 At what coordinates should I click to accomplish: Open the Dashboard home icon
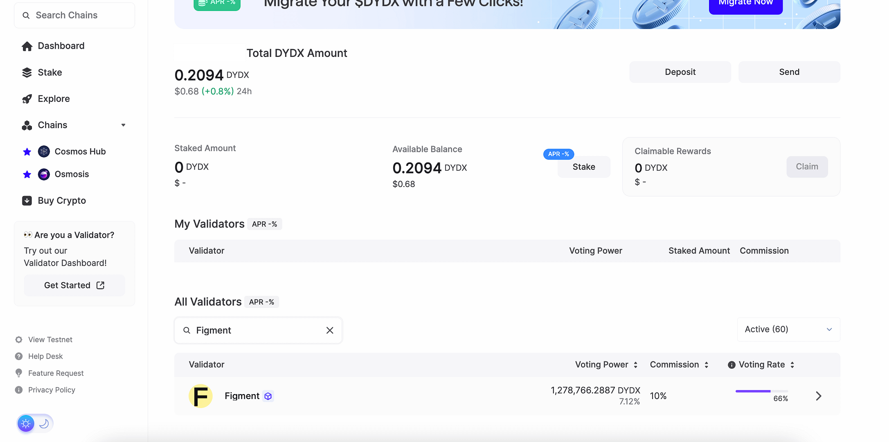(27, 45)
